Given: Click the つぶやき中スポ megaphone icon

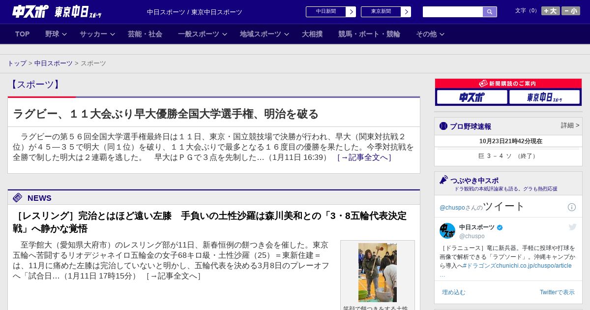Looking at the screenshot, I should (x=443, y=180).
